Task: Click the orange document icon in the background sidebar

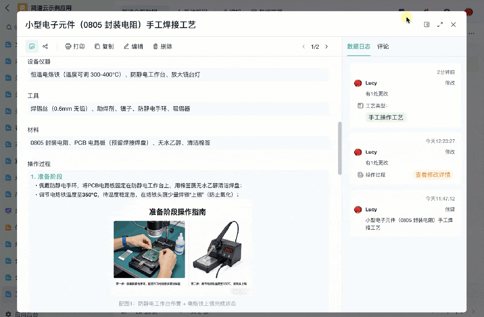Action: pyautogui.click(x=9, y=228)
